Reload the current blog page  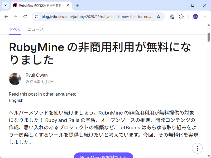(25, 16)
